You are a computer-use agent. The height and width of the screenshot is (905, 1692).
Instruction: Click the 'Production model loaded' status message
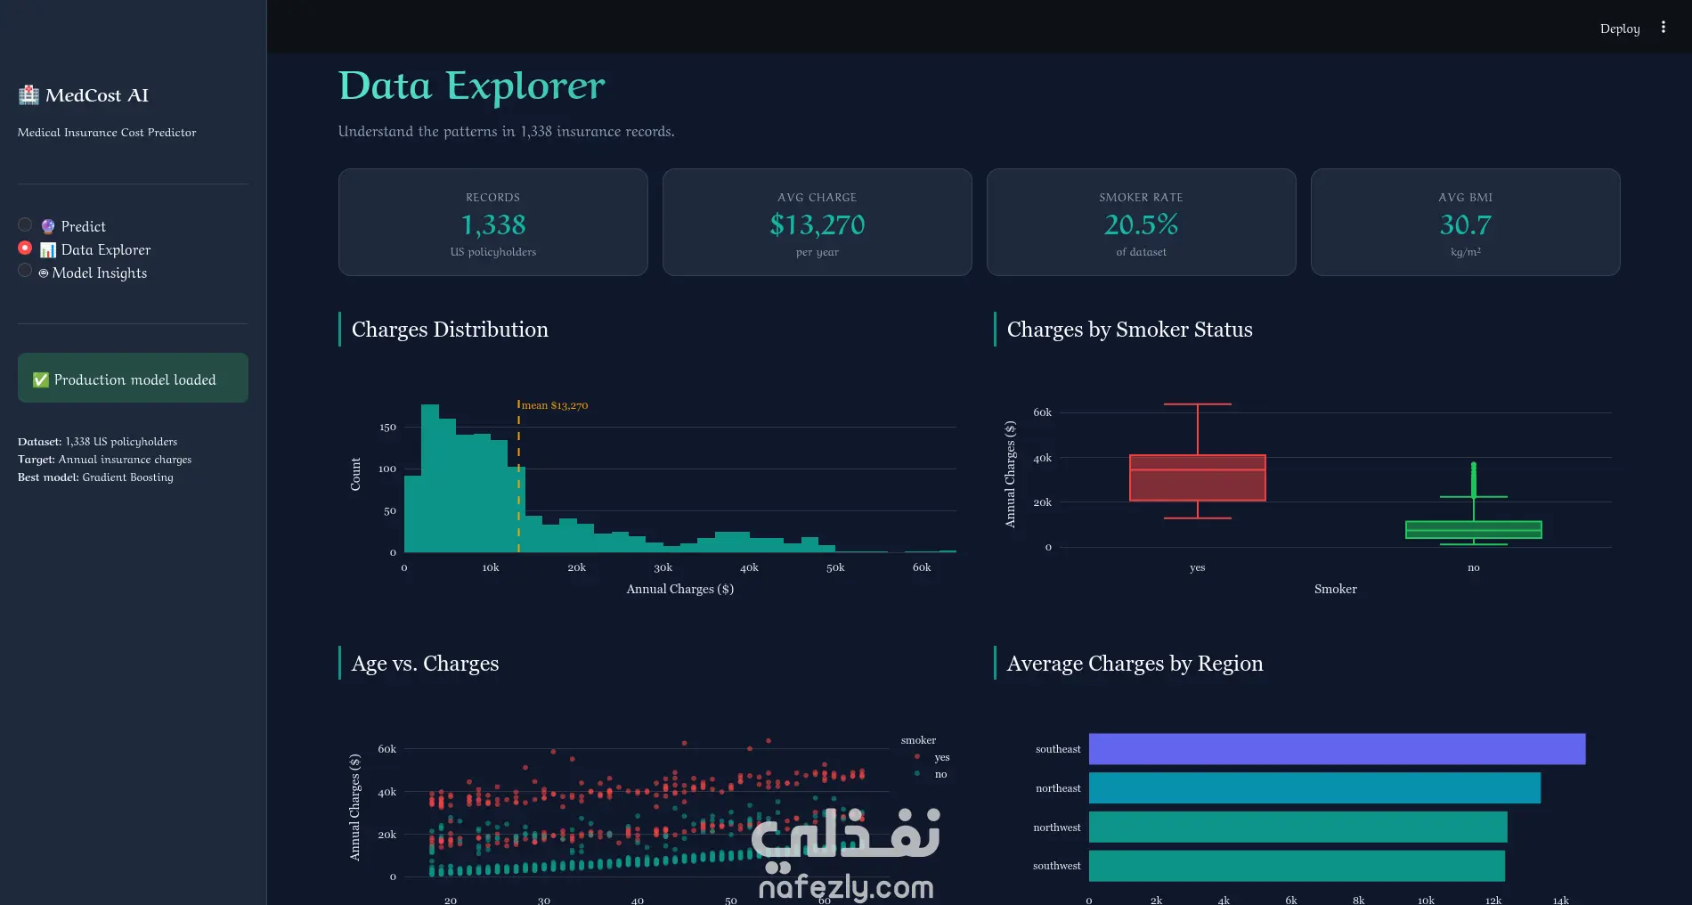click(134, 379)
